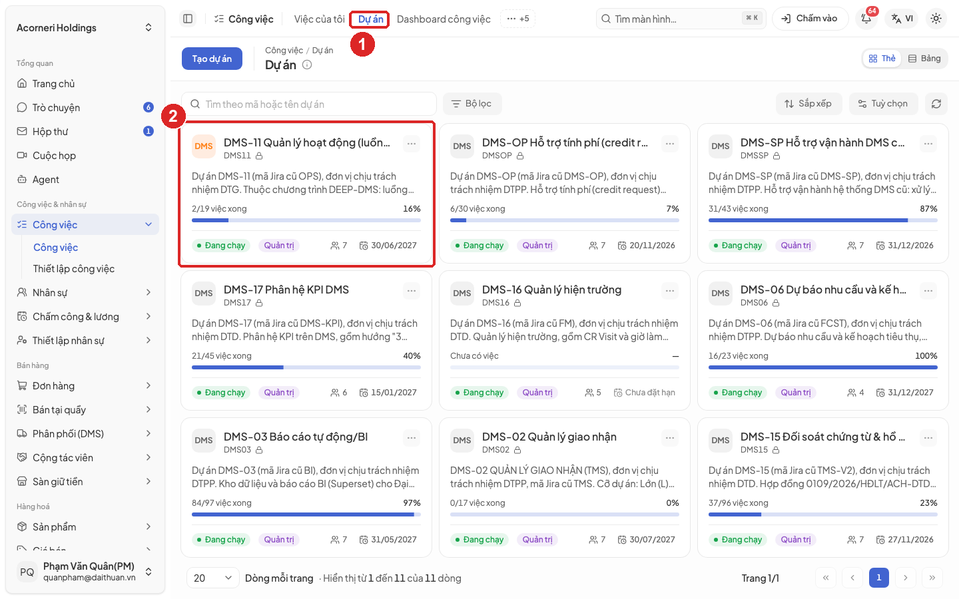The image size is (959, 599).
Task: Open more options on DMS-02 card
Action: pos(670,438)
